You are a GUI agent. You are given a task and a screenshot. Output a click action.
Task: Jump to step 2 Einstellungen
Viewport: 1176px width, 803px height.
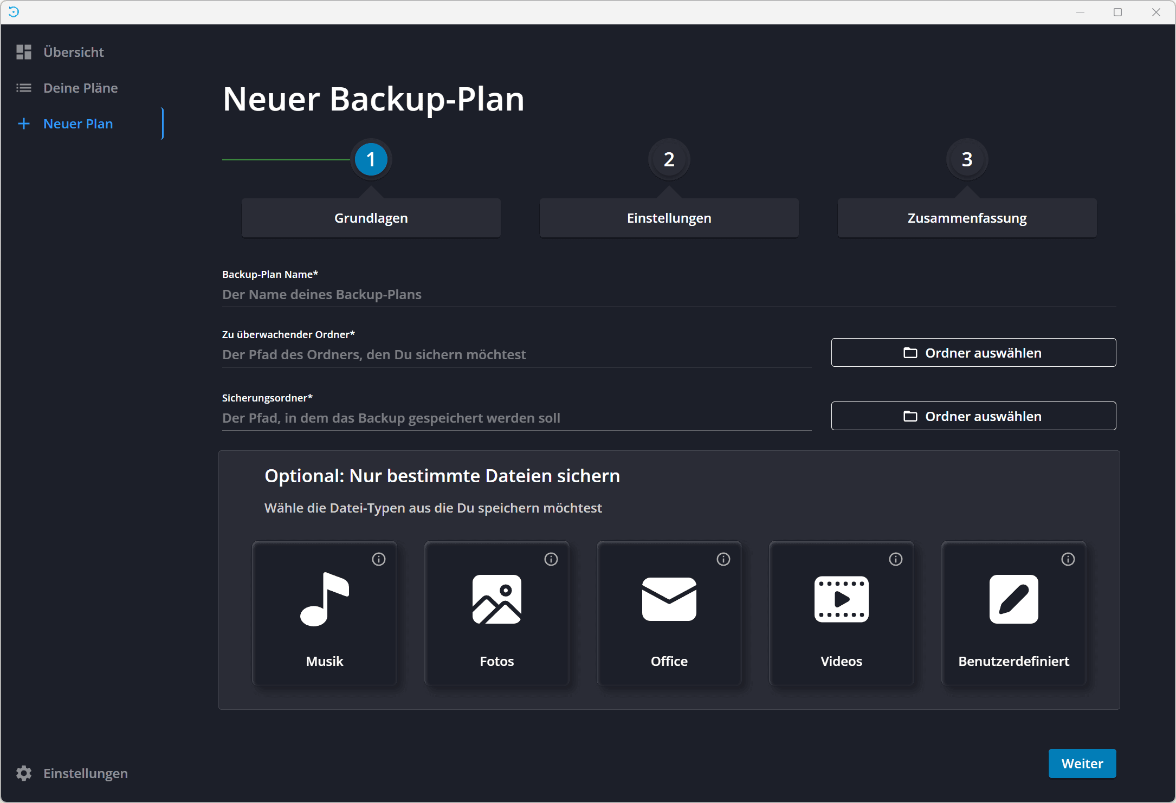click(669, 160)
